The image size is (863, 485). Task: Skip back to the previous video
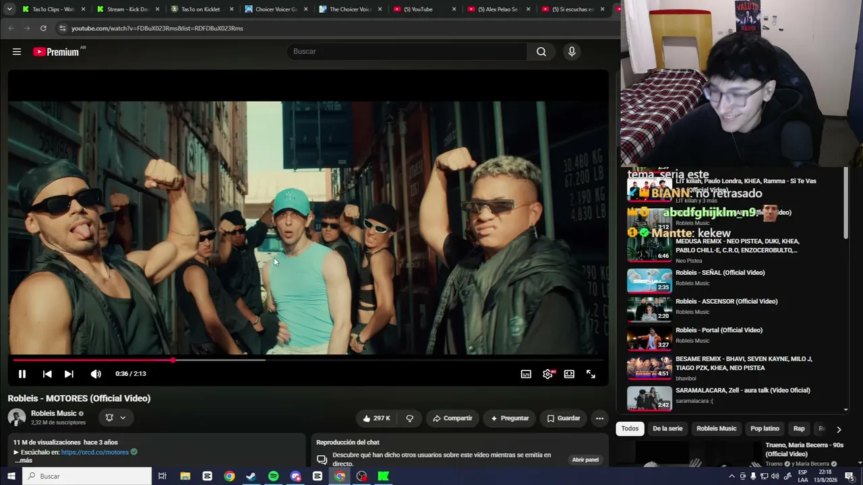47,374
